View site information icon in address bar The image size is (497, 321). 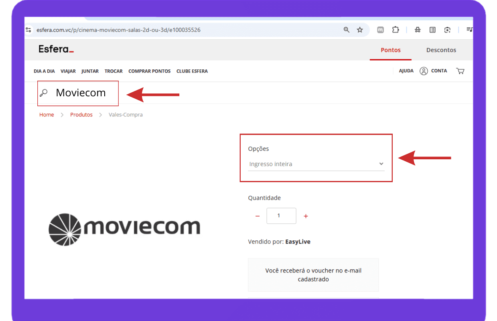[x=28, y=30]
